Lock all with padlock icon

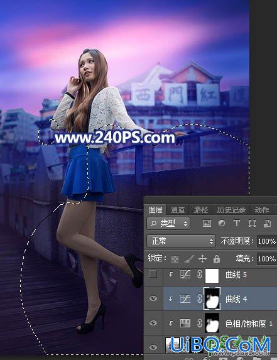pyautogui.click(x=217, y=258)
